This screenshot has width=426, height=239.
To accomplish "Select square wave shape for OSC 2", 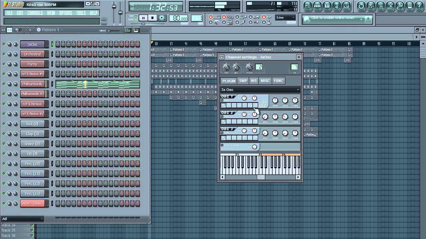I will (x=234, y=121).
